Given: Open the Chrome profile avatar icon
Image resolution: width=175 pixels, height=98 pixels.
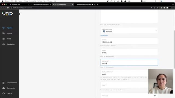Looking at the screenshot, I should (170, 8).
